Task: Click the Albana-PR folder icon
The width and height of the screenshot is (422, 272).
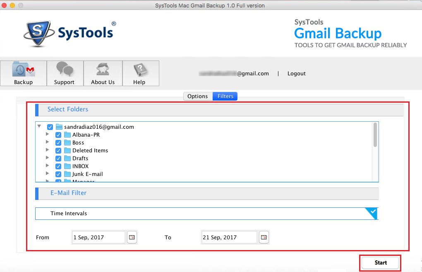Action: click(67, 135)
